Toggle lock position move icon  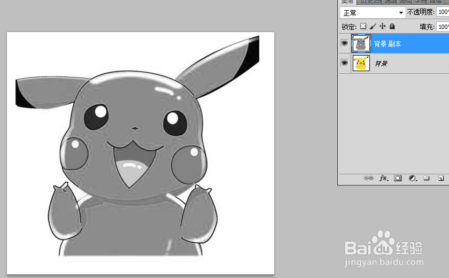point(383,26)
